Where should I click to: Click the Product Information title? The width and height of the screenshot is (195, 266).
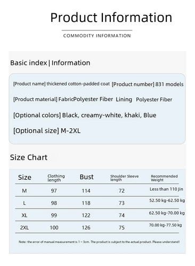(x=111, y=18)
